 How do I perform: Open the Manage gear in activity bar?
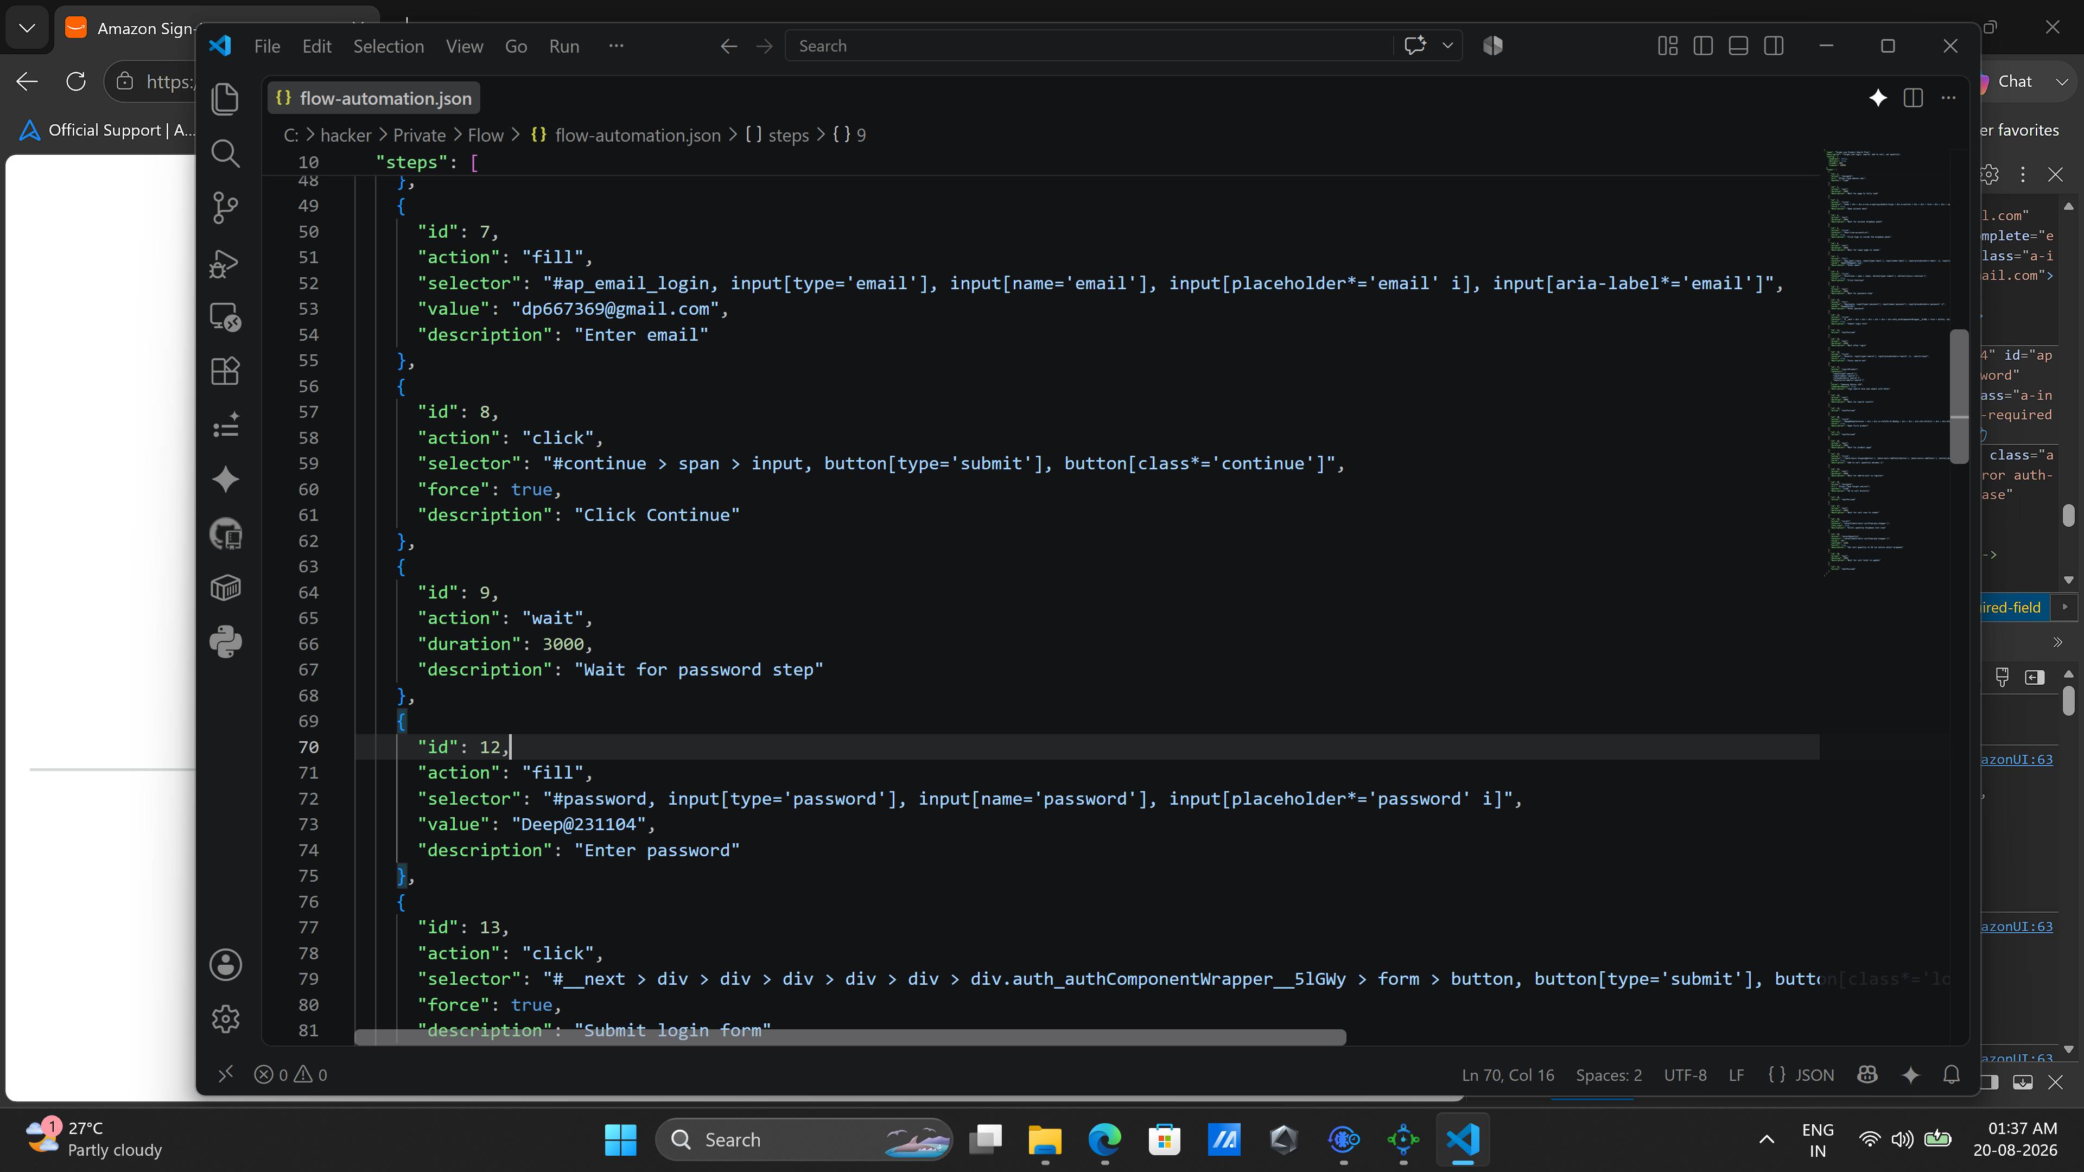tap(225, 1018)
